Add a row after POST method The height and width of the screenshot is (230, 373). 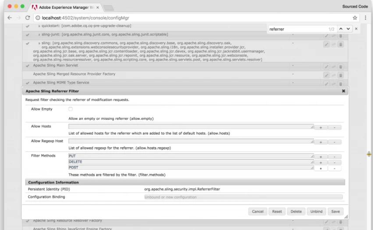tap(321, 168)
